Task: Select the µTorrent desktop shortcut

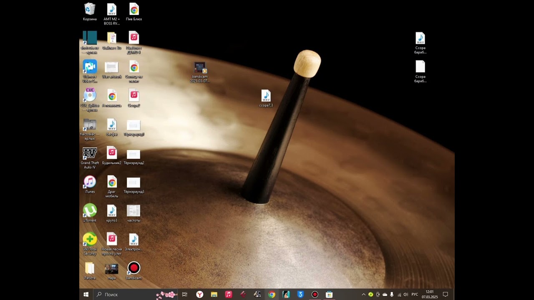Action: click(90, 213)
